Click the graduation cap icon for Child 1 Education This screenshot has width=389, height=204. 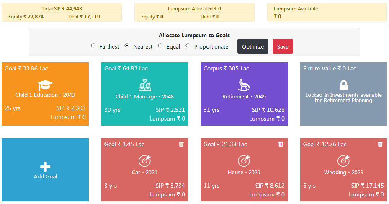45,85
